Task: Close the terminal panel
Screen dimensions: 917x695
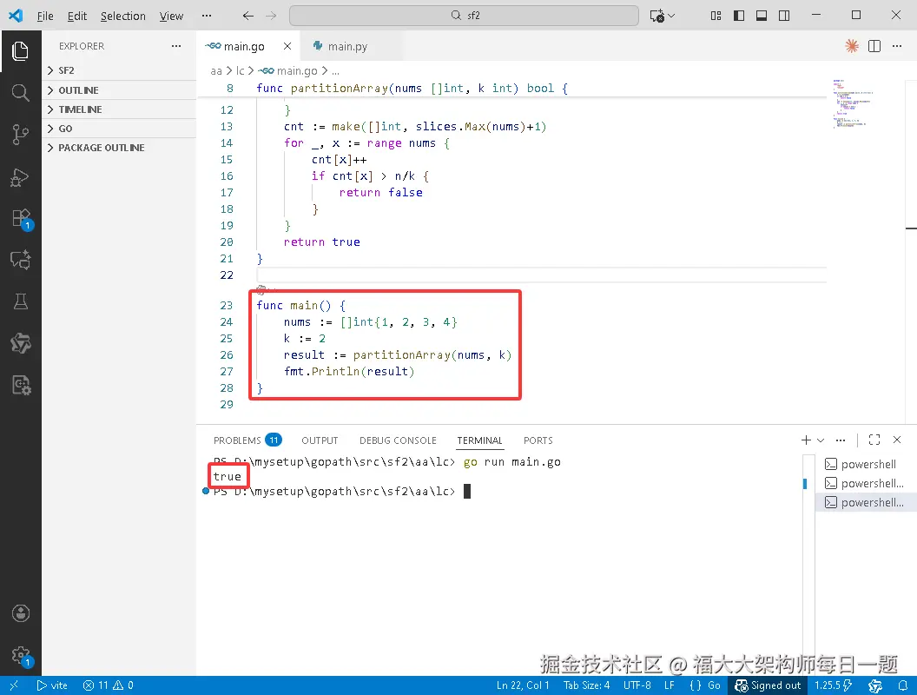Action: [x=897, y=440]
